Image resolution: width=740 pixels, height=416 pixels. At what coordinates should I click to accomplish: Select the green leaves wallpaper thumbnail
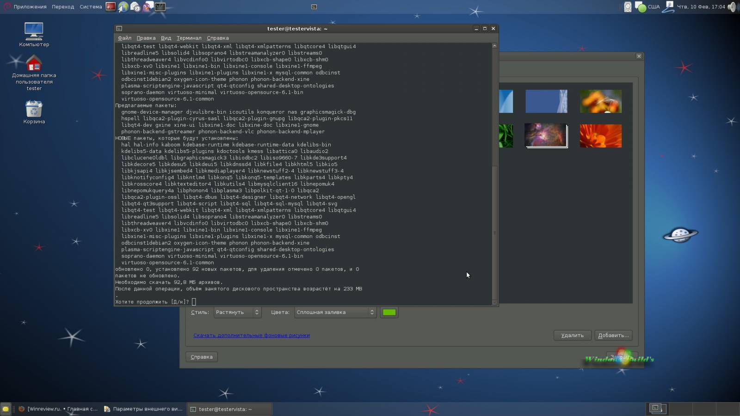(x=506, y=136)
